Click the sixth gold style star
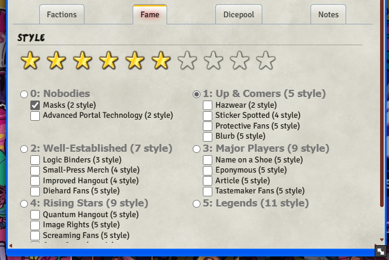 coord(161,60)
